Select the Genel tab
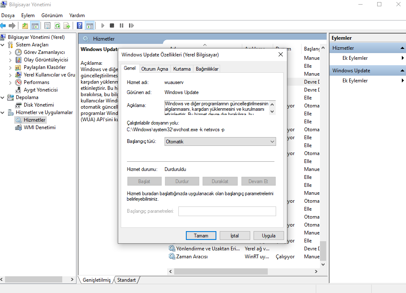This screenshot has width=406, height=293. tap(129, 68)
